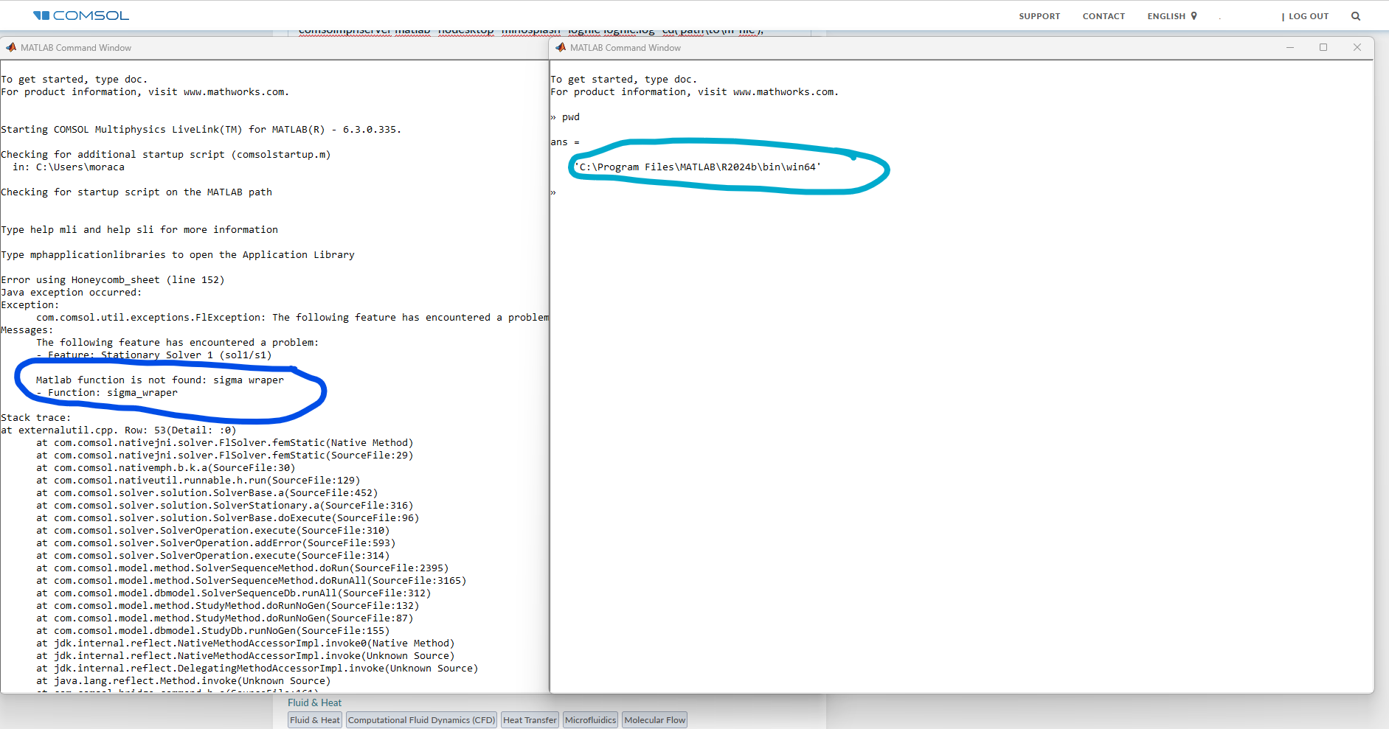
Task: Click the location pin icon beside ENGLISH
Action: (1194, 16)
